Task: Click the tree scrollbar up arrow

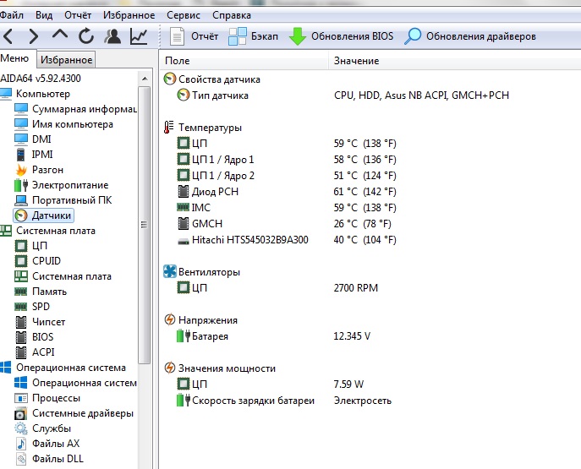Action: click(145, 79)
